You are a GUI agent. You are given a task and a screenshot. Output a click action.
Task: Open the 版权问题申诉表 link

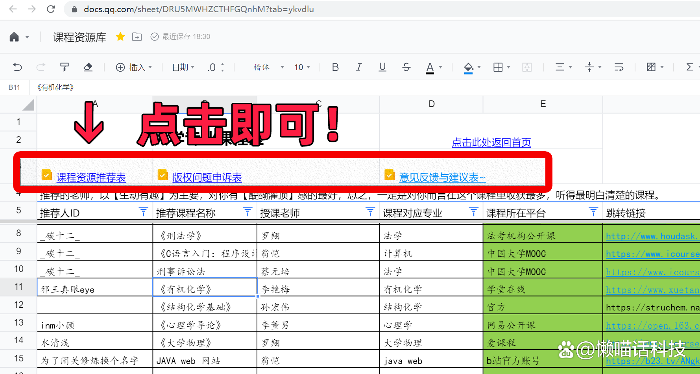pyautogui.click(x=207, y=177)
